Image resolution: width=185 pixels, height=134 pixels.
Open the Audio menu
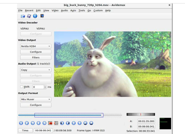coord(64,10)
